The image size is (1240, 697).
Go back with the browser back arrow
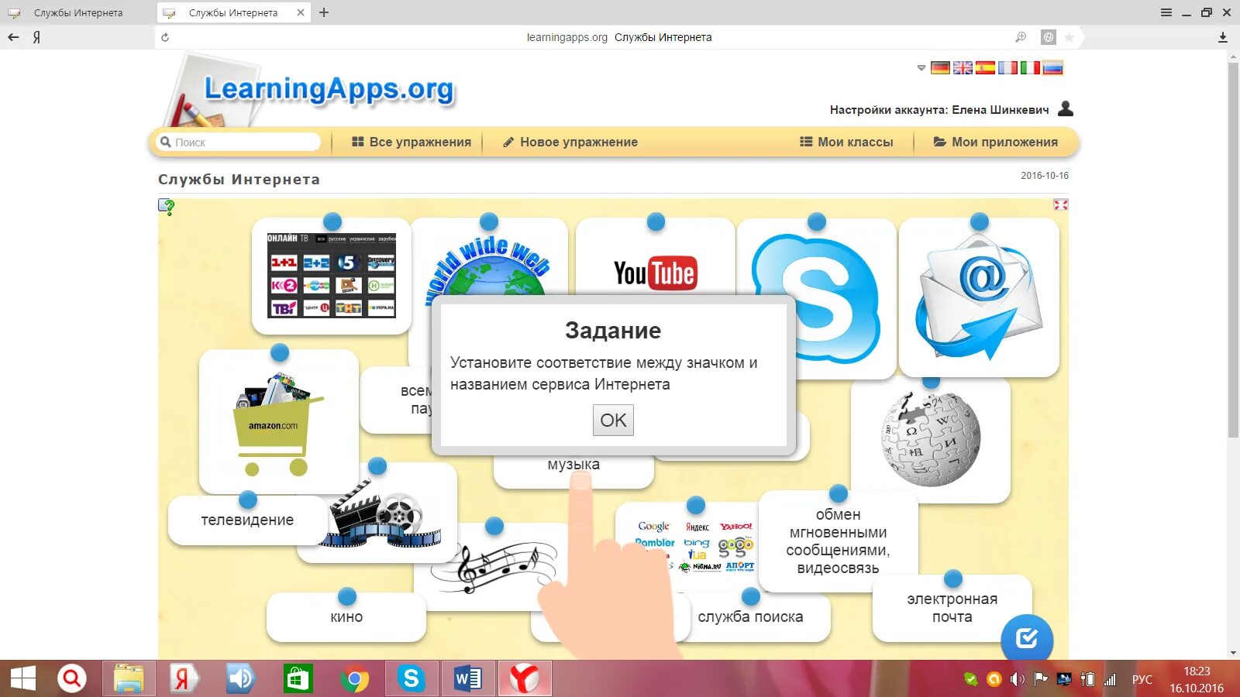pyautogui.click(x=13, y=37)
